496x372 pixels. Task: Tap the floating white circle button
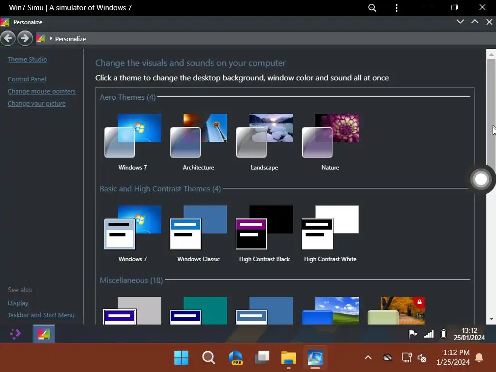click(481, 179)
